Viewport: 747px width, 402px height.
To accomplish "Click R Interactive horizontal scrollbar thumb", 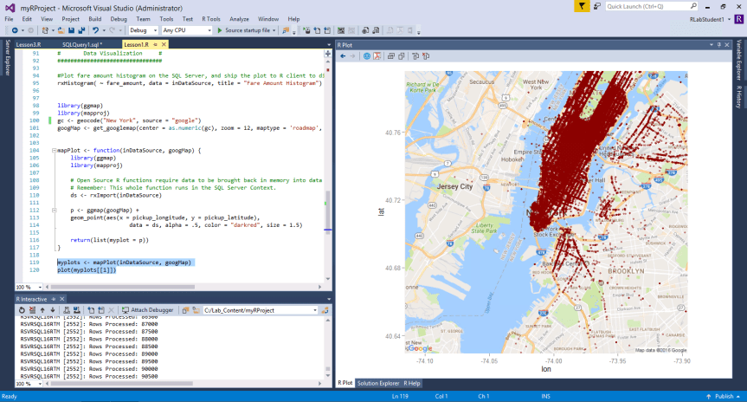I will point(122,384).
